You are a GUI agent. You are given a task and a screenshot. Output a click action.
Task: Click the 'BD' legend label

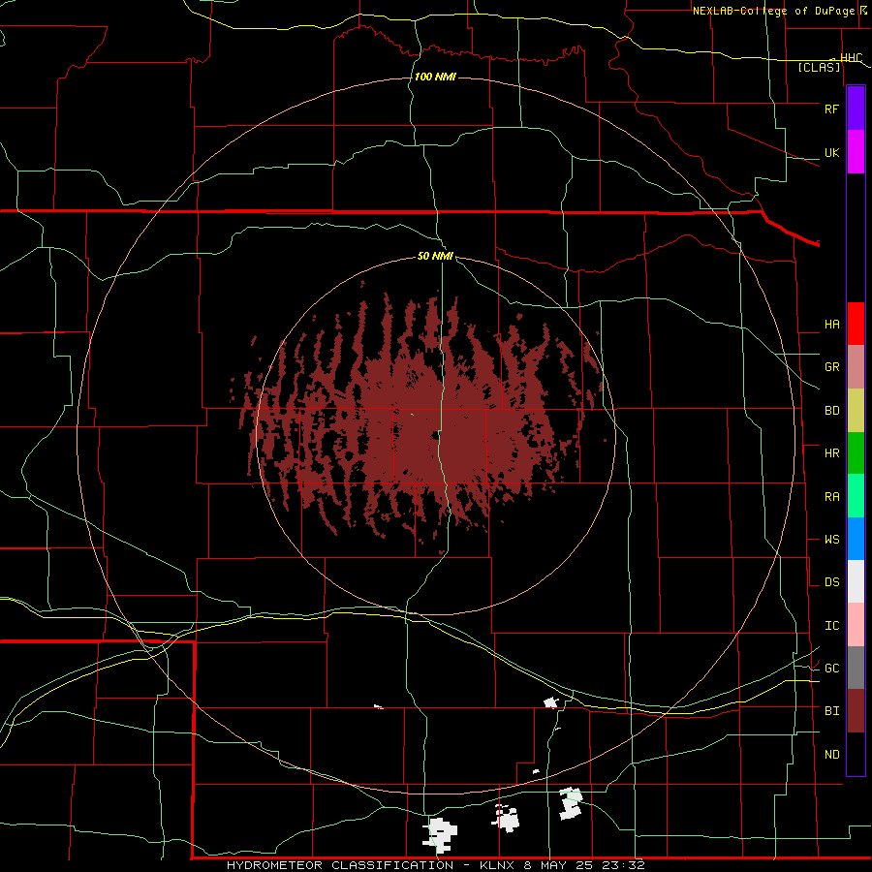coord(832,411)
